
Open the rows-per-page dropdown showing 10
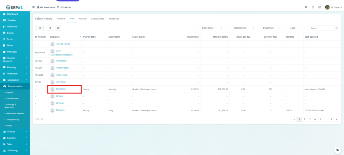(40, 28)
